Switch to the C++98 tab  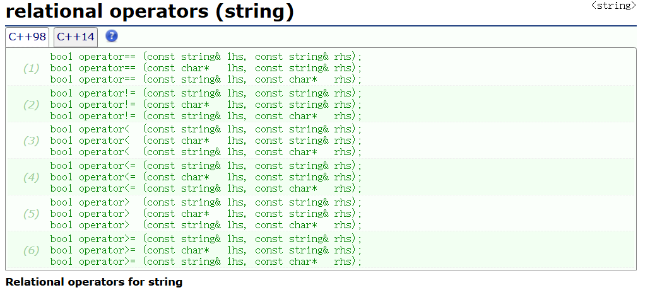pyautogui.click(x=27, y=37)
